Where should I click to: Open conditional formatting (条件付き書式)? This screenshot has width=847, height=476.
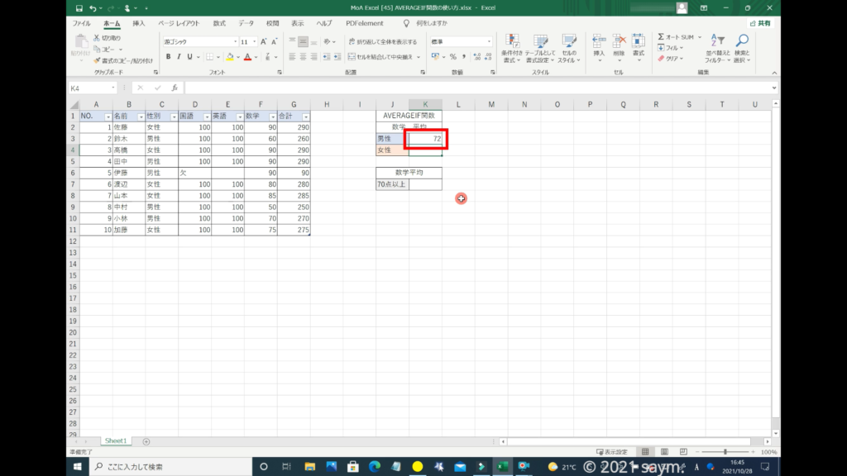point(513,49)
